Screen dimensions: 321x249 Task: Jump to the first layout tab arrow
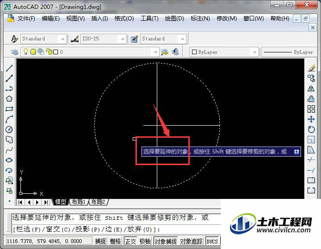[20, 202]
